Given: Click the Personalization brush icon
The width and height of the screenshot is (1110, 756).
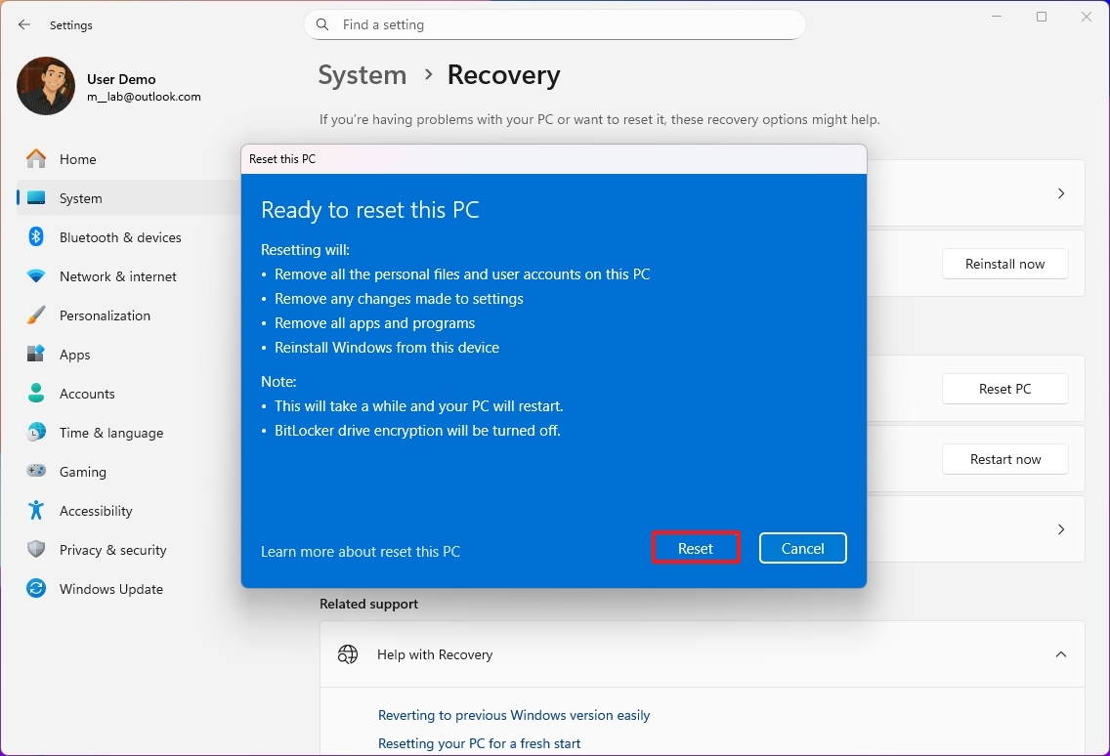Looking at the screenshot, I should [35, 315].
